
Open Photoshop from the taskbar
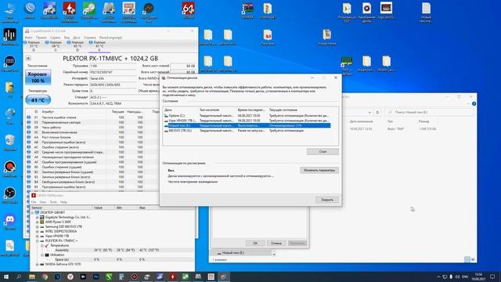(96, 277)
